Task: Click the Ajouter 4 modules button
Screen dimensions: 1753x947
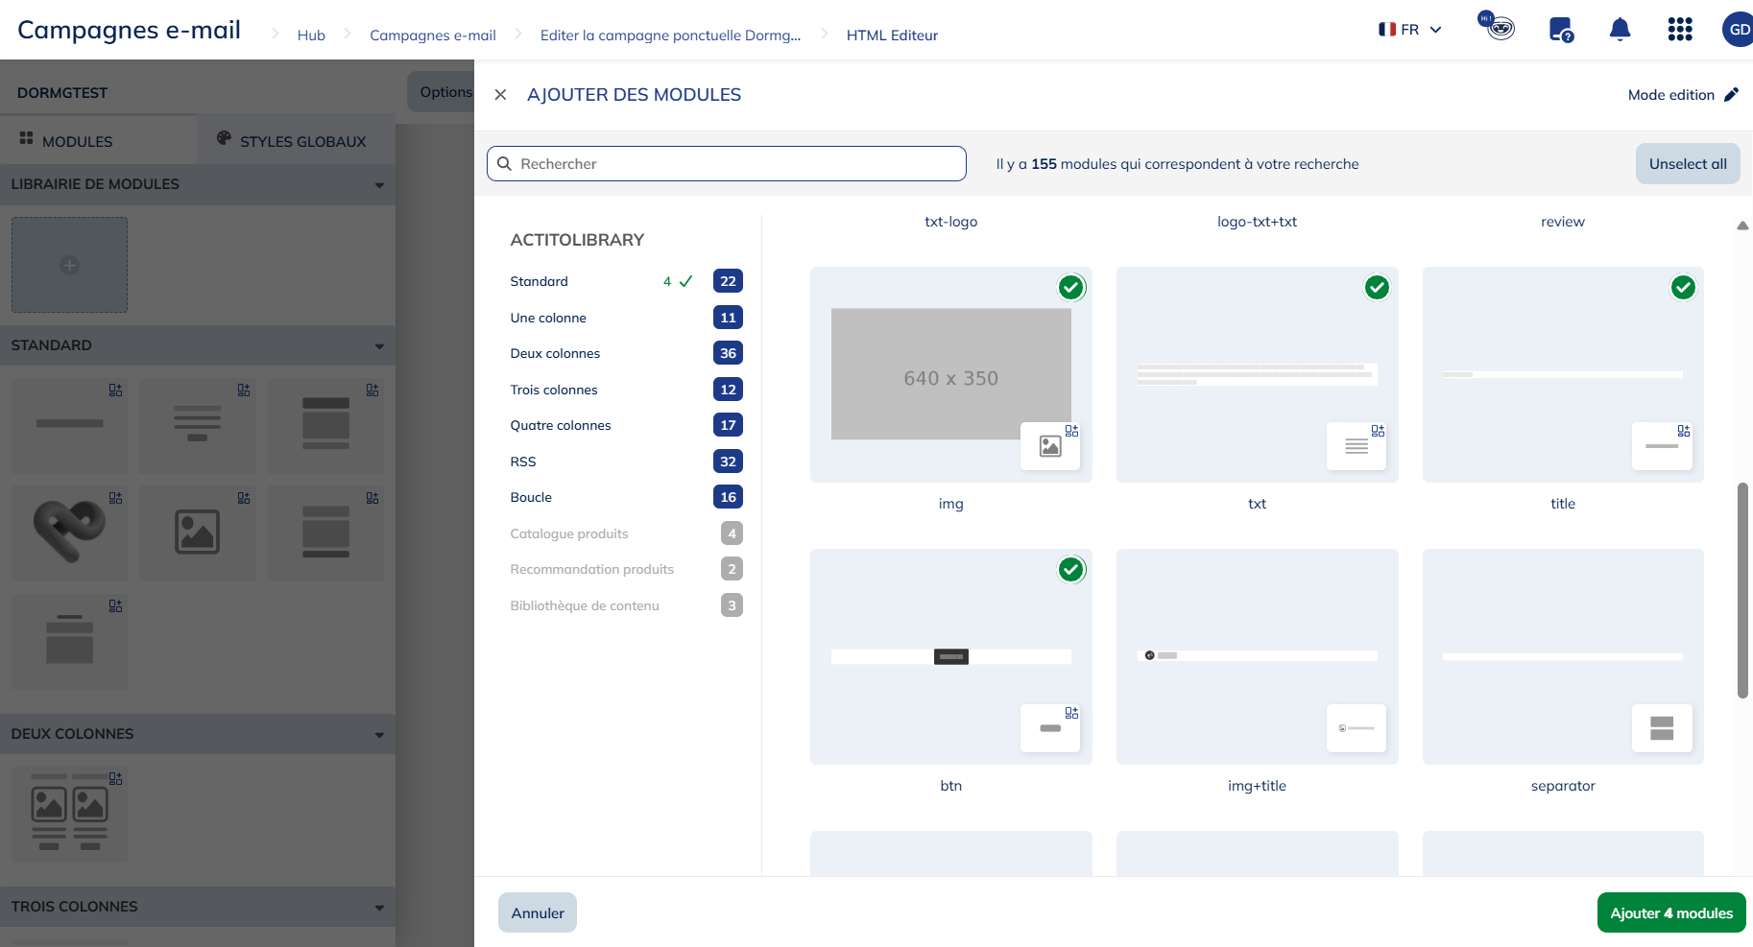Action: (1671, 912)
